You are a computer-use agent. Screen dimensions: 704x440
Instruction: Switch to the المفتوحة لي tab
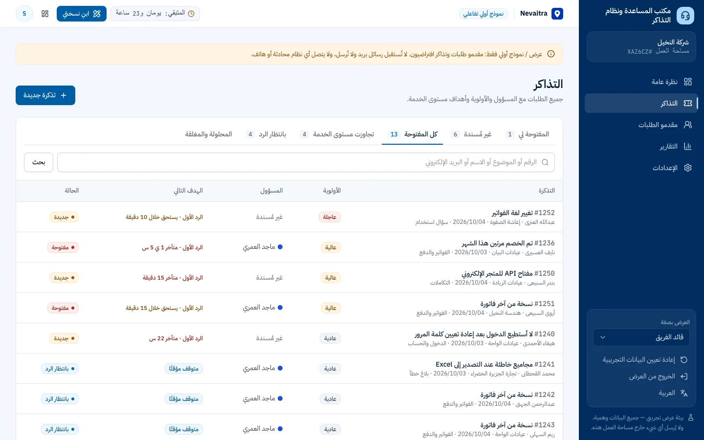[x=528, y=134]
